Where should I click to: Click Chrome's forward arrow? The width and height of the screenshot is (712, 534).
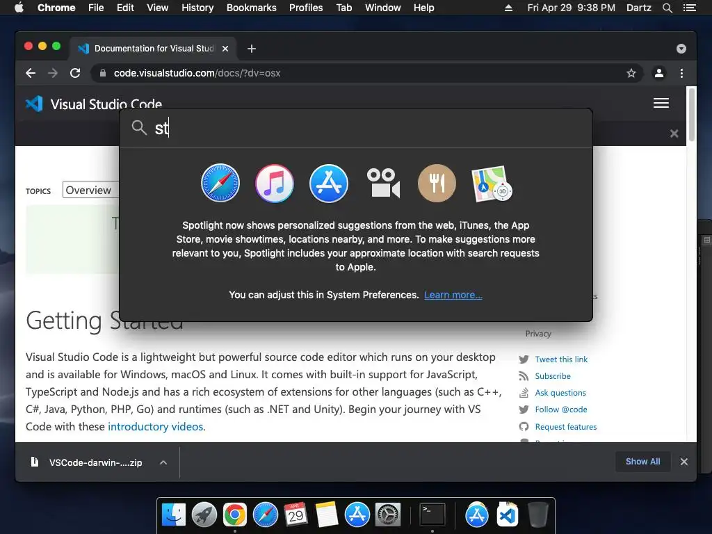(x=53, y=73)
